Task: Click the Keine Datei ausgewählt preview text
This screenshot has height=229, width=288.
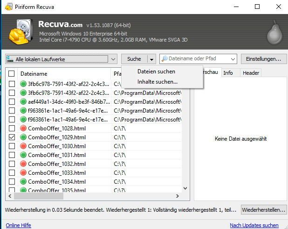Action: 240,138
